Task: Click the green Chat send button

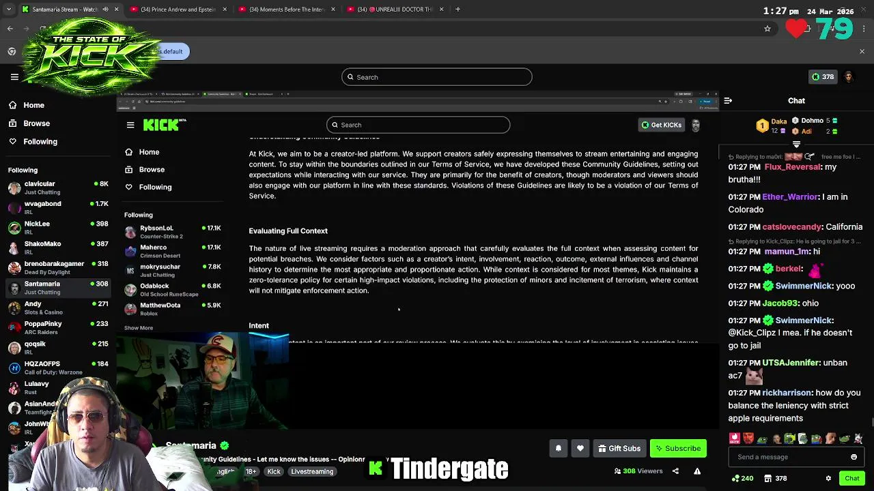Action: 851,478
